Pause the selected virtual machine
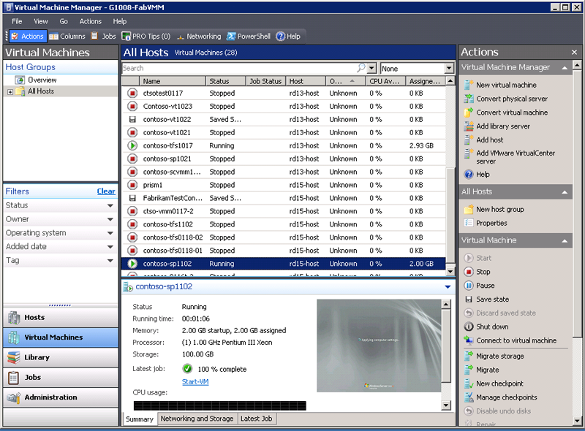 point(479,286)
